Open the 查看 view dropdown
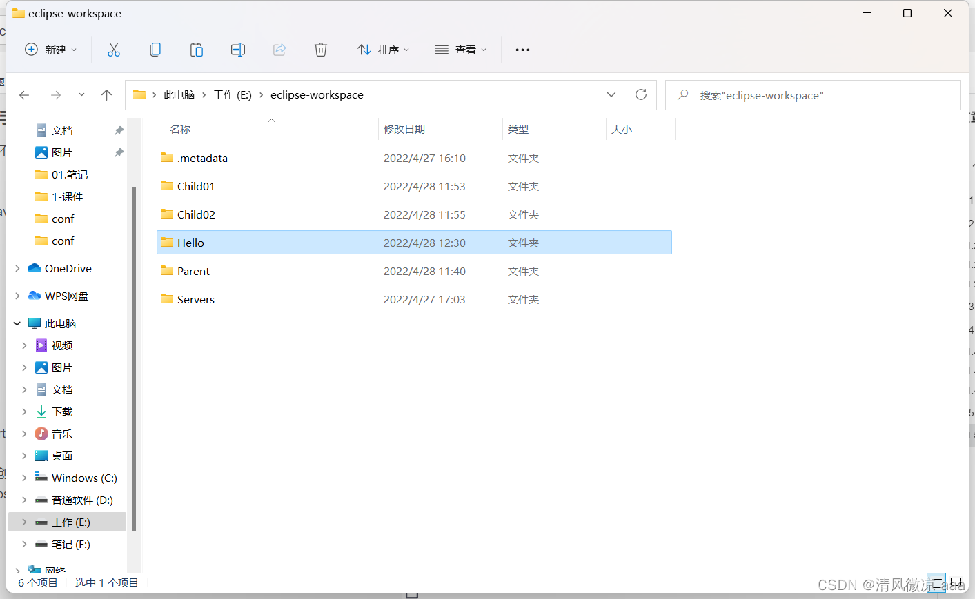The image size is (975, 599). pyautogui.click(x=461, y=50)
